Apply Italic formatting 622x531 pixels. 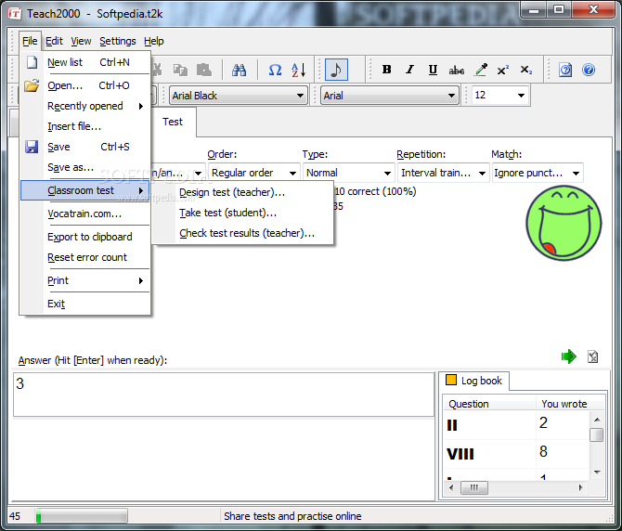(409, 70)
